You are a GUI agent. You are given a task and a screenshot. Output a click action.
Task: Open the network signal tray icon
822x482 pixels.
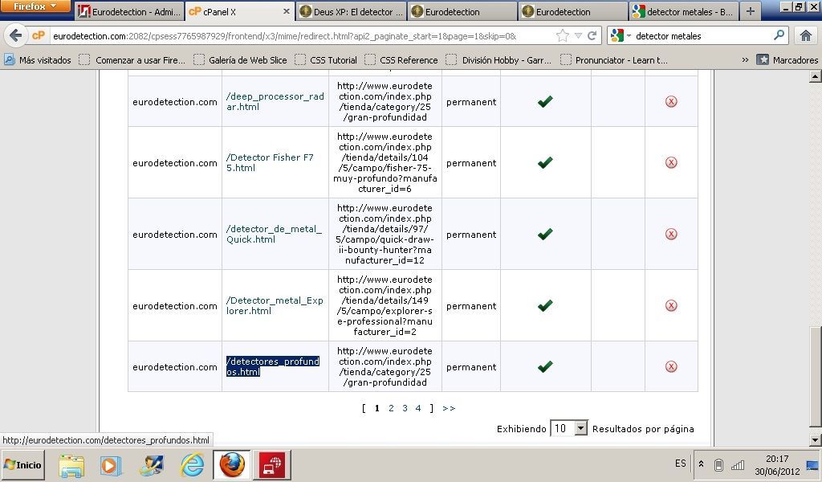(738, 464)
